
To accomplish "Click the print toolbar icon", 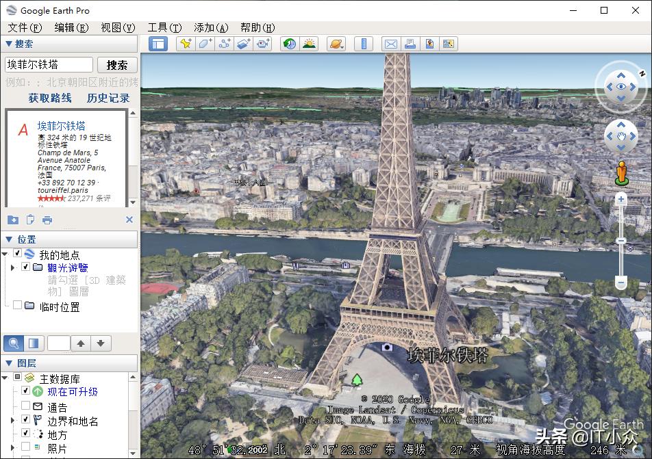I will pyautogui.click(x=410, y=44).
